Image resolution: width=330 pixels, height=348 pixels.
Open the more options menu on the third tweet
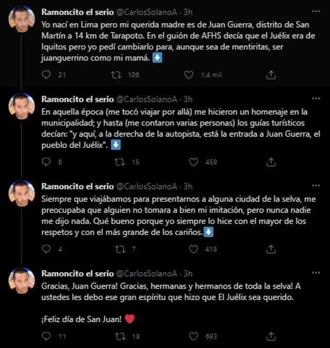316,186
